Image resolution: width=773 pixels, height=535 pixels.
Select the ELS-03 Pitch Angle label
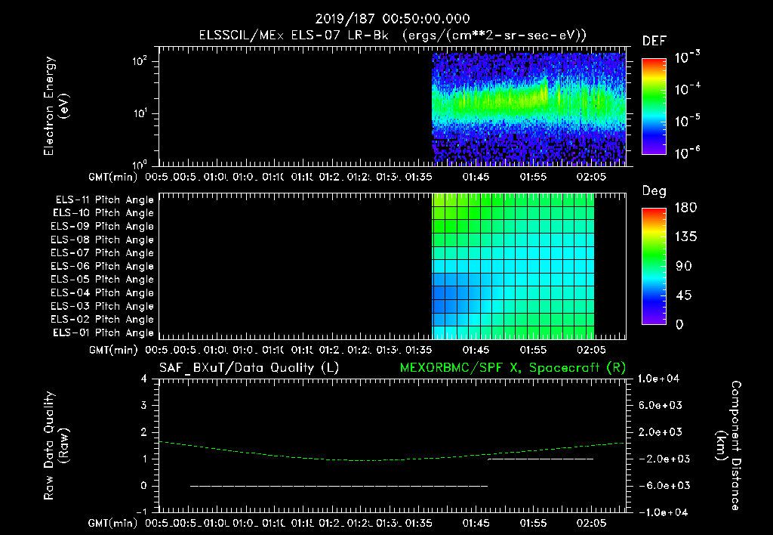(102, 307)
